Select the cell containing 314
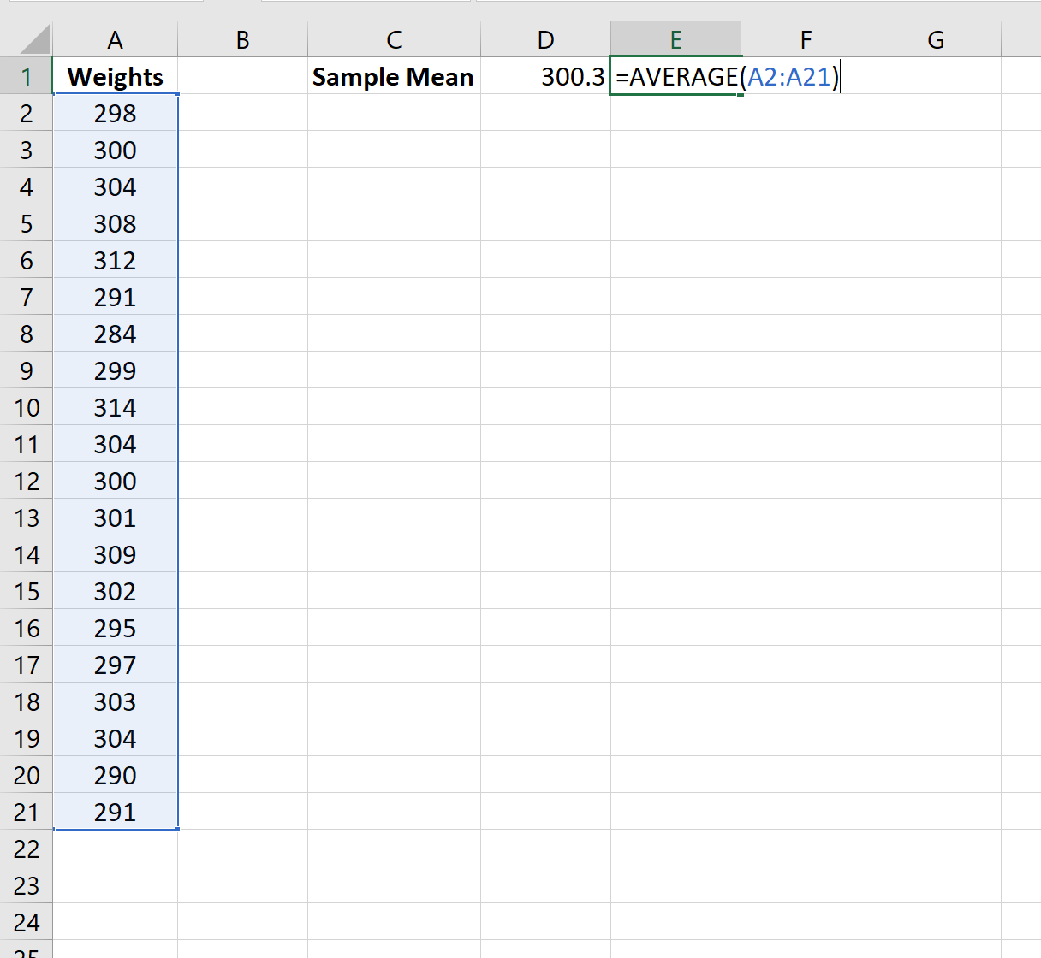Viewport: 1041px width, 958px height. [115, 407]
